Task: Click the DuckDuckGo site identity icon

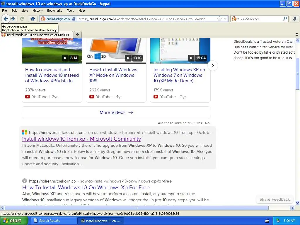Action: pos(43,19)
